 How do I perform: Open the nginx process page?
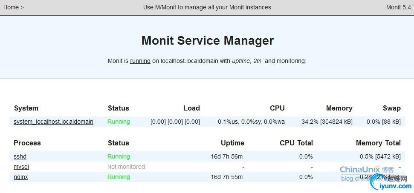20,177
